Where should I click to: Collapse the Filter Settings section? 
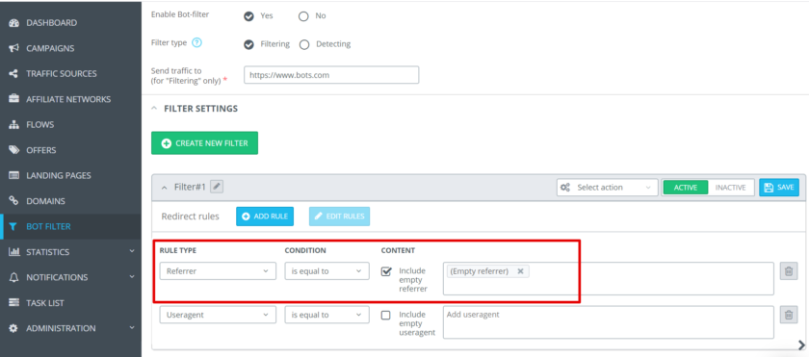coord(154,109)
